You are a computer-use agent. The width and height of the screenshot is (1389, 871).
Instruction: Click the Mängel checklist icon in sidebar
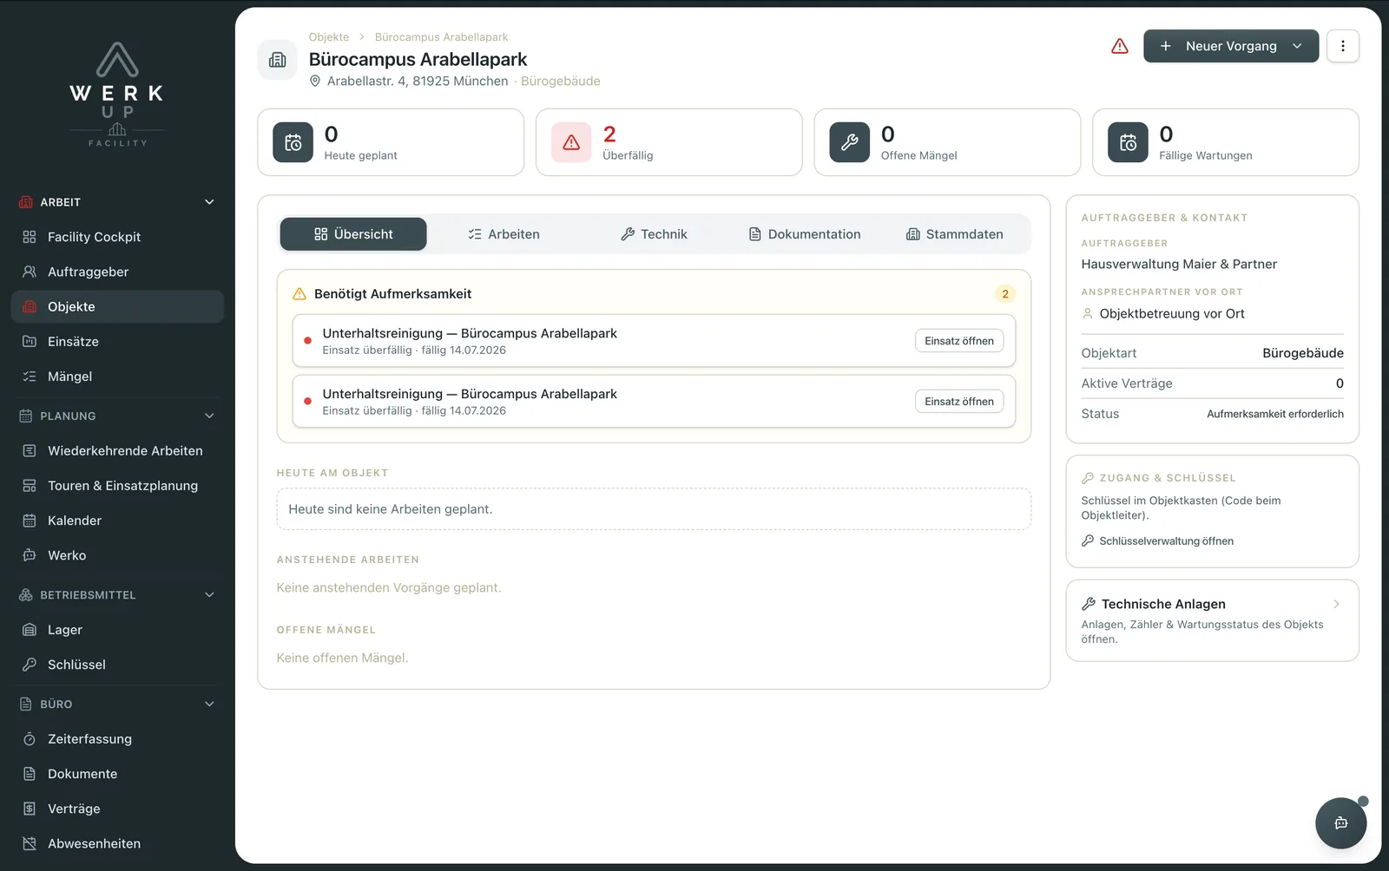point(30,377)
